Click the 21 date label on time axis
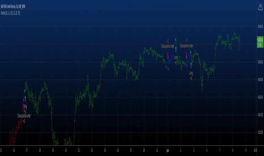The width and height of the screenshot is (264, 156). click(x=79, y=150)
